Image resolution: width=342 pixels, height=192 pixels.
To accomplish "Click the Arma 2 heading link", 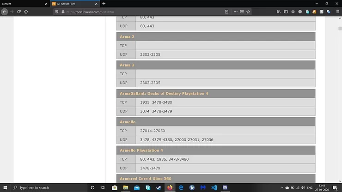I will (x=127, y=36).
